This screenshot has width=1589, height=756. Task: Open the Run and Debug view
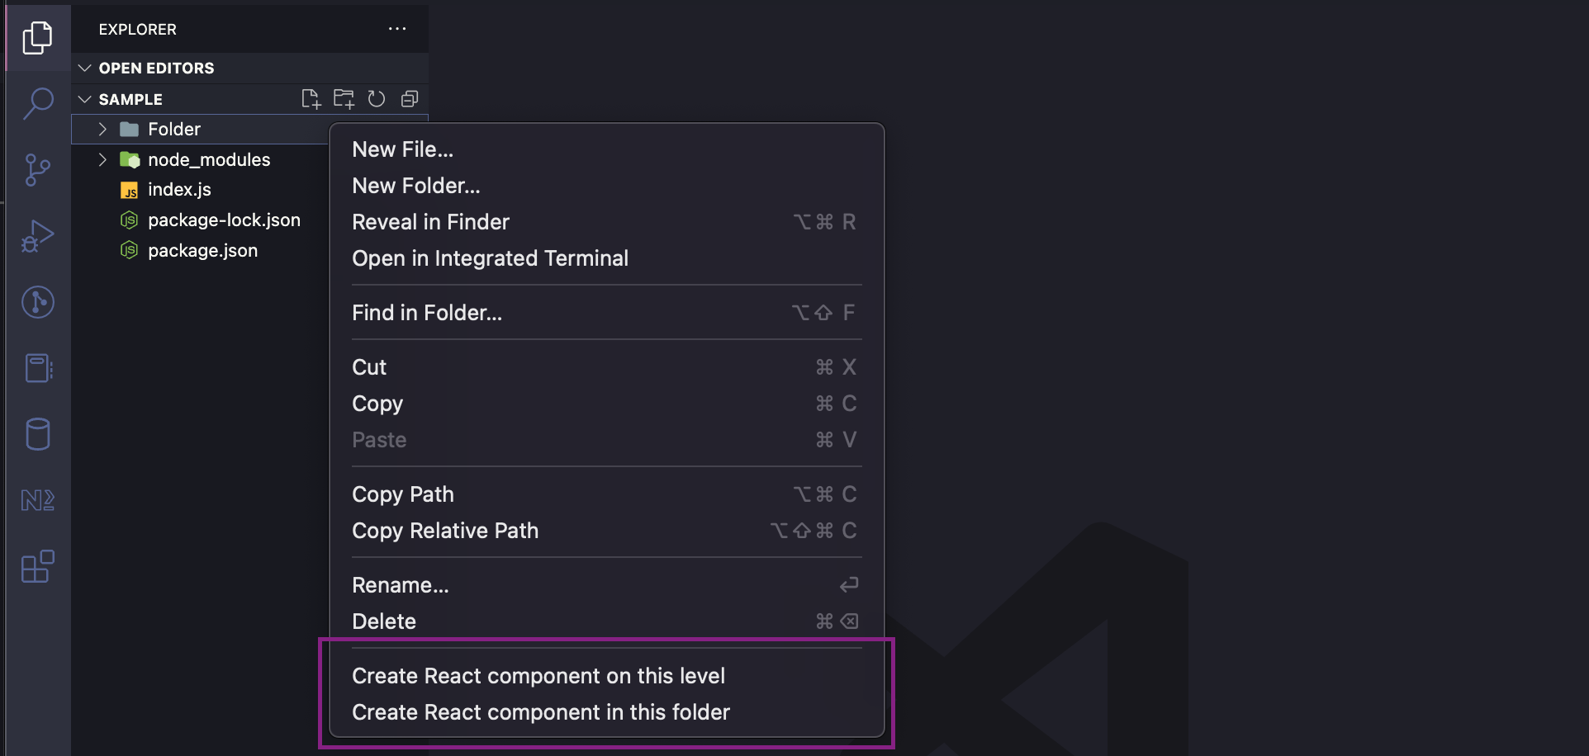point(37,236)
